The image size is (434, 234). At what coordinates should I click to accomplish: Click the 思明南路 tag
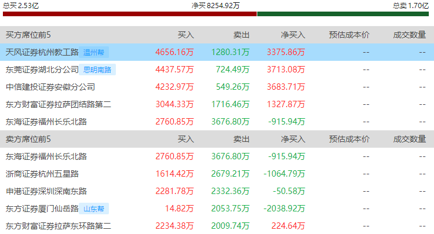click(97, 70)
